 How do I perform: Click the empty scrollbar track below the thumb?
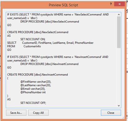[119, 76]
